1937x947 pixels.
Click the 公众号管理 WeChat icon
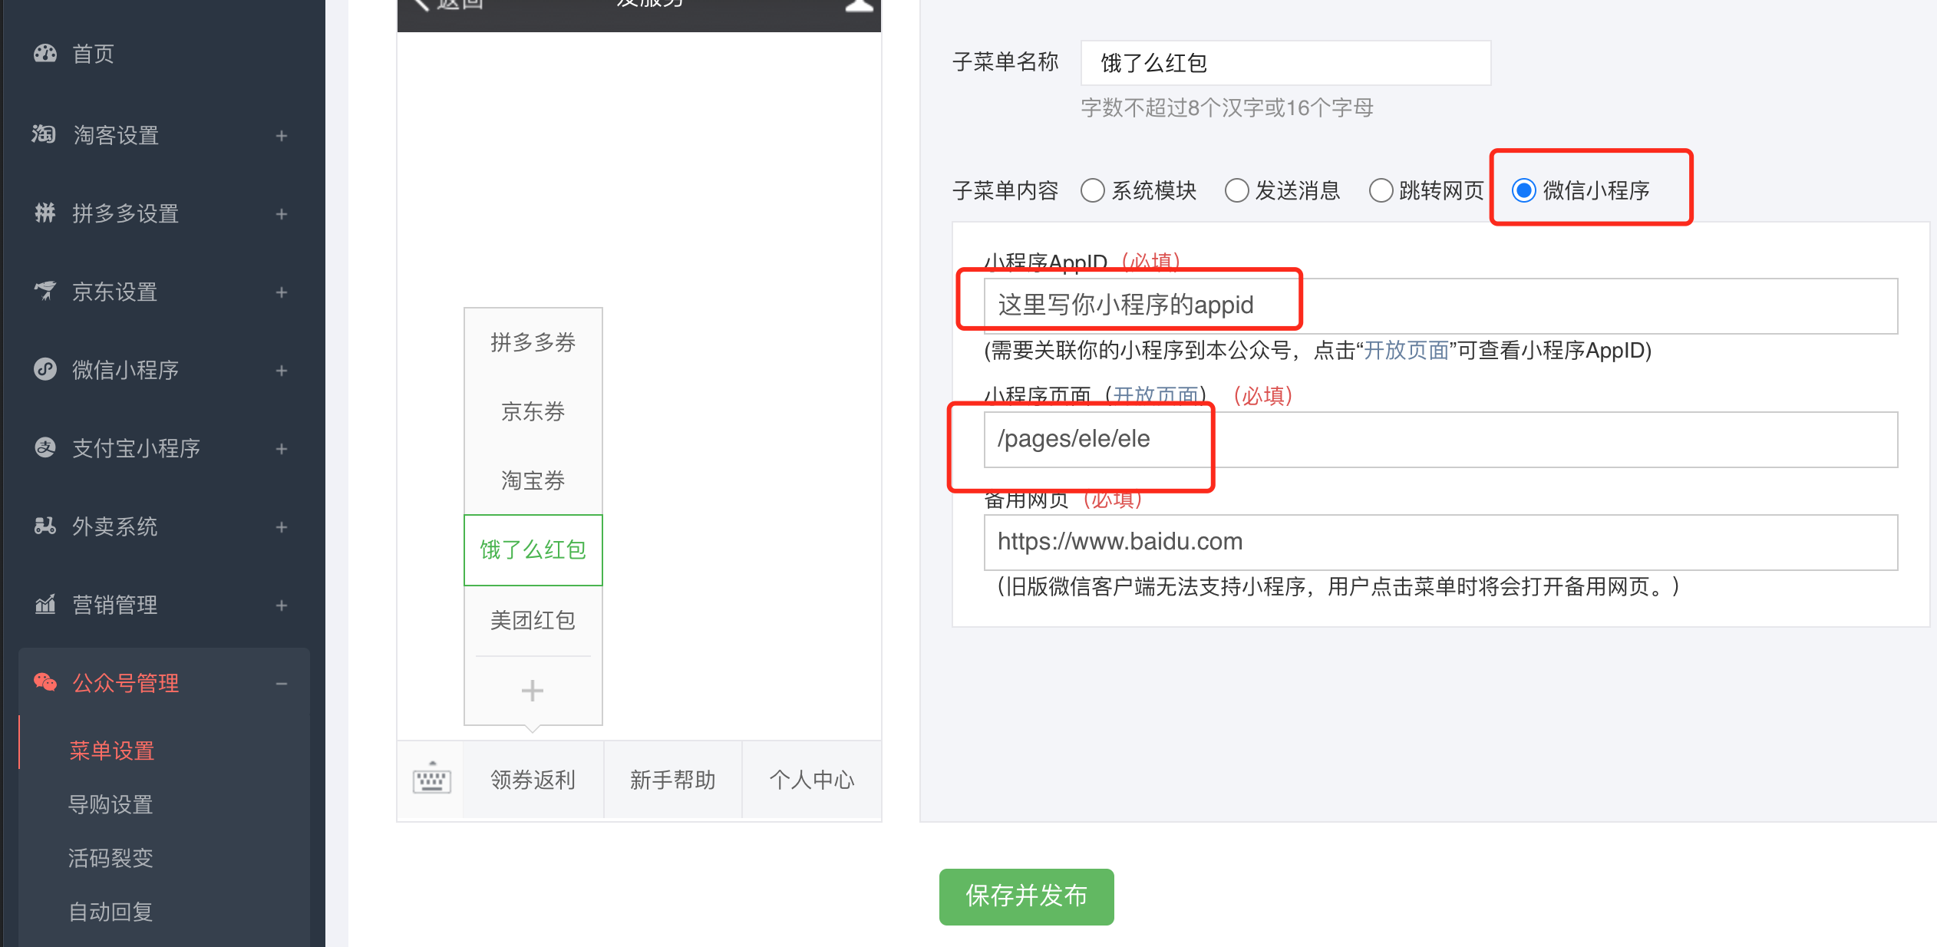[x=45, y=682]
